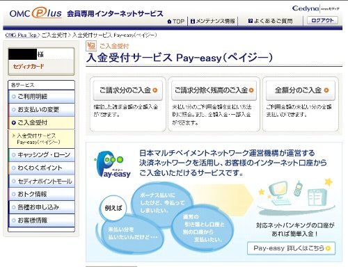Image resolution: width=348 pixels, height=267 pixels.
Task: Select おトク情報 in the sidebar
Action: pos(42,194)
